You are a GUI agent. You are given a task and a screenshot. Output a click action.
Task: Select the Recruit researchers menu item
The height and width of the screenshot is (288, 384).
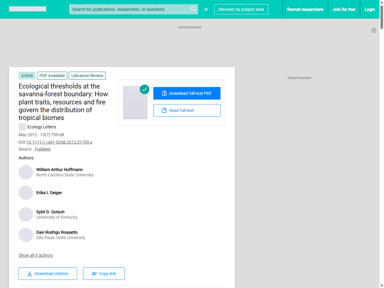click(305, 9)
